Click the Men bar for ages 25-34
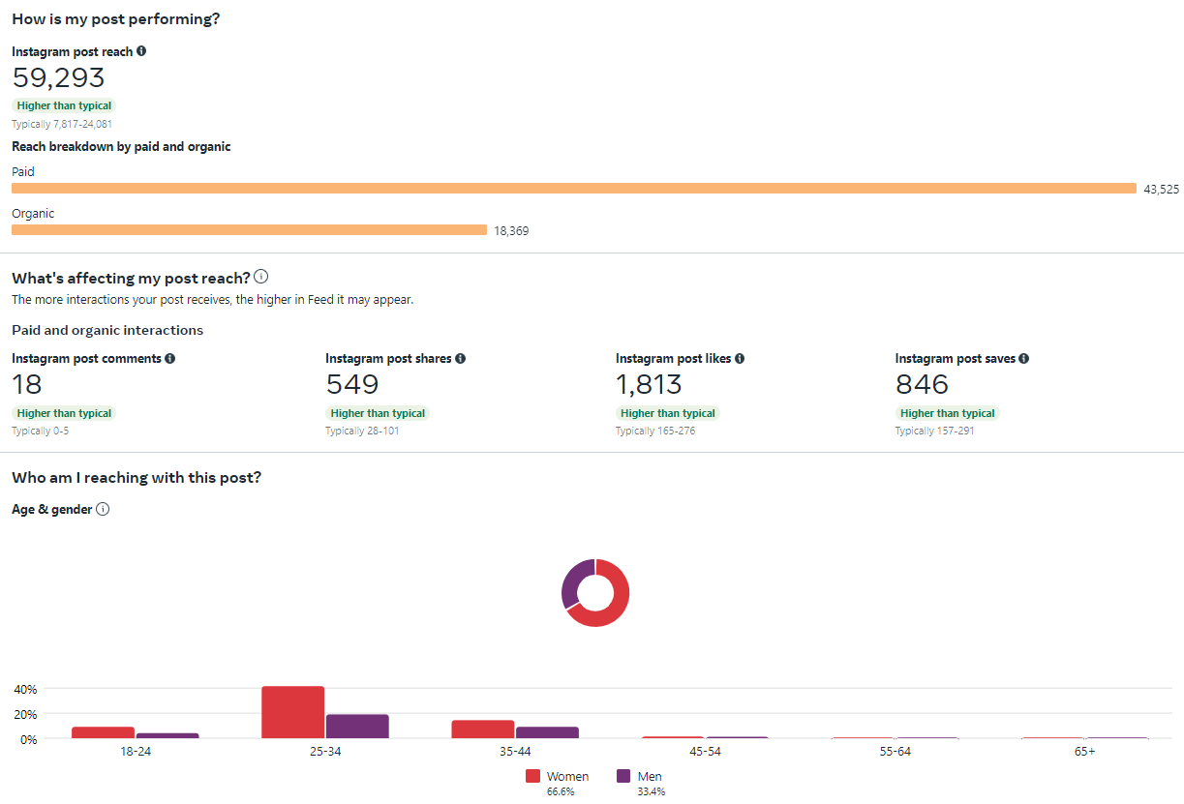The height and width of the screenshot is (804, 1184). pyautogui.click(x=357, y=727)
